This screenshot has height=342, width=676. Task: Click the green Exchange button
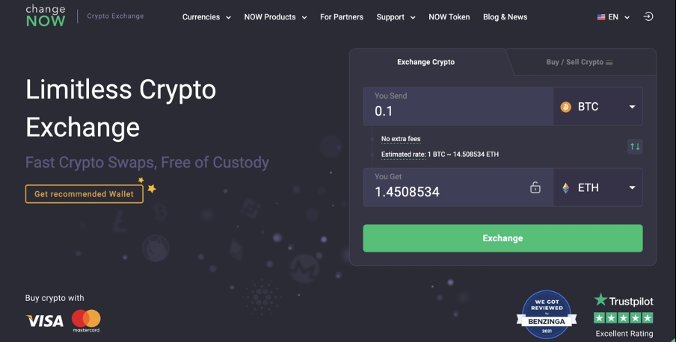(x=503, y=238)
